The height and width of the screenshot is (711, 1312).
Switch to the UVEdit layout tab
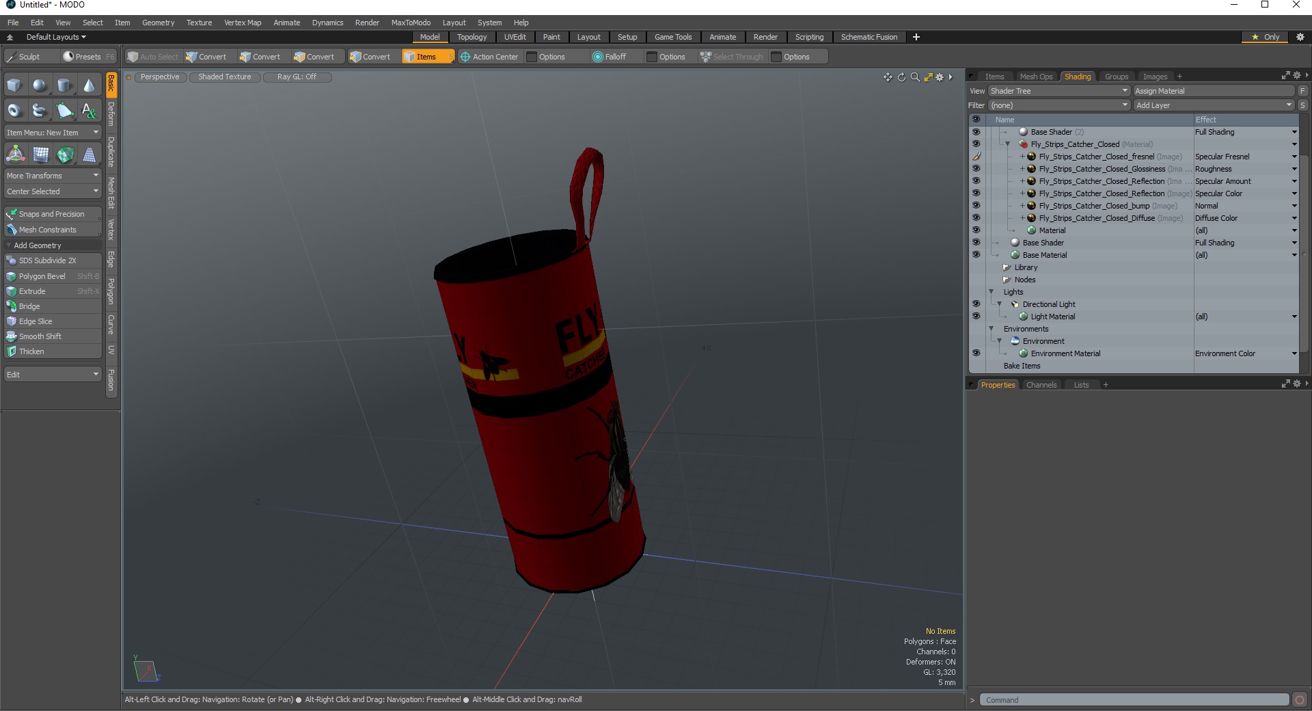[515, 37]
